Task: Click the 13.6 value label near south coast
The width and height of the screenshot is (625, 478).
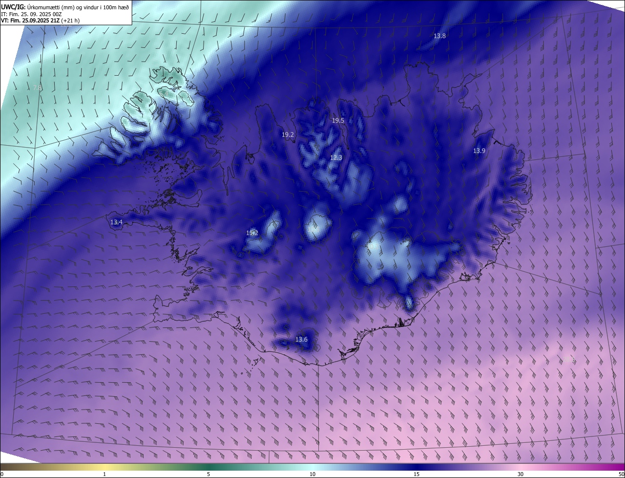Action: (x=301, y=340)
